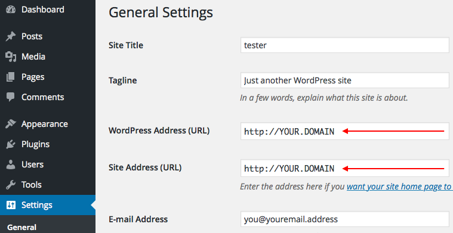Focus the E-mail Address input field

pos(344,219)
